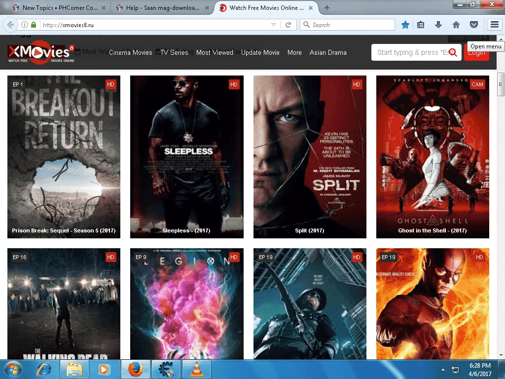This screenshot has width=505, height=379.
Task: Click the page vertical scrollbar thumb
Action: pyautogui.click(x=501, y=84)
